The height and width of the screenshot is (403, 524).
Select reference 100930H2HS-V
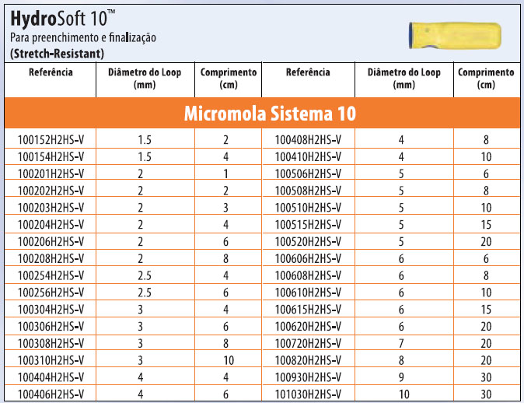coord(308,377)
